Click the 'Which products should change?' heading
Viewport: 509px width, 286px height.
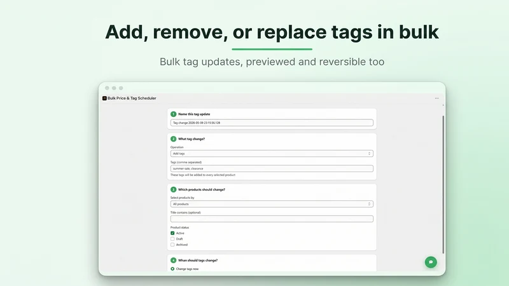[202, 189]
